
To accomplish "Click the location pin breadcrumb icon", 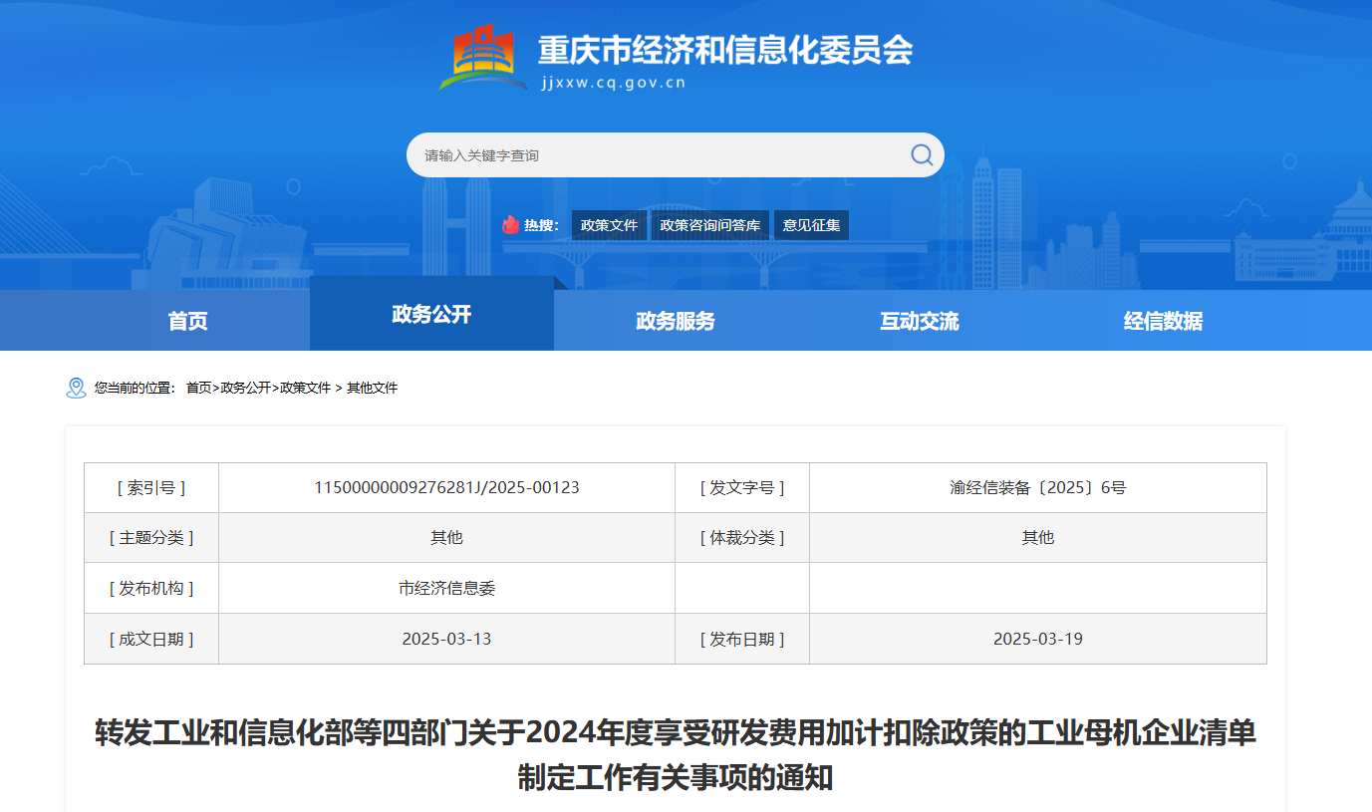I will (x=76, y=388).
